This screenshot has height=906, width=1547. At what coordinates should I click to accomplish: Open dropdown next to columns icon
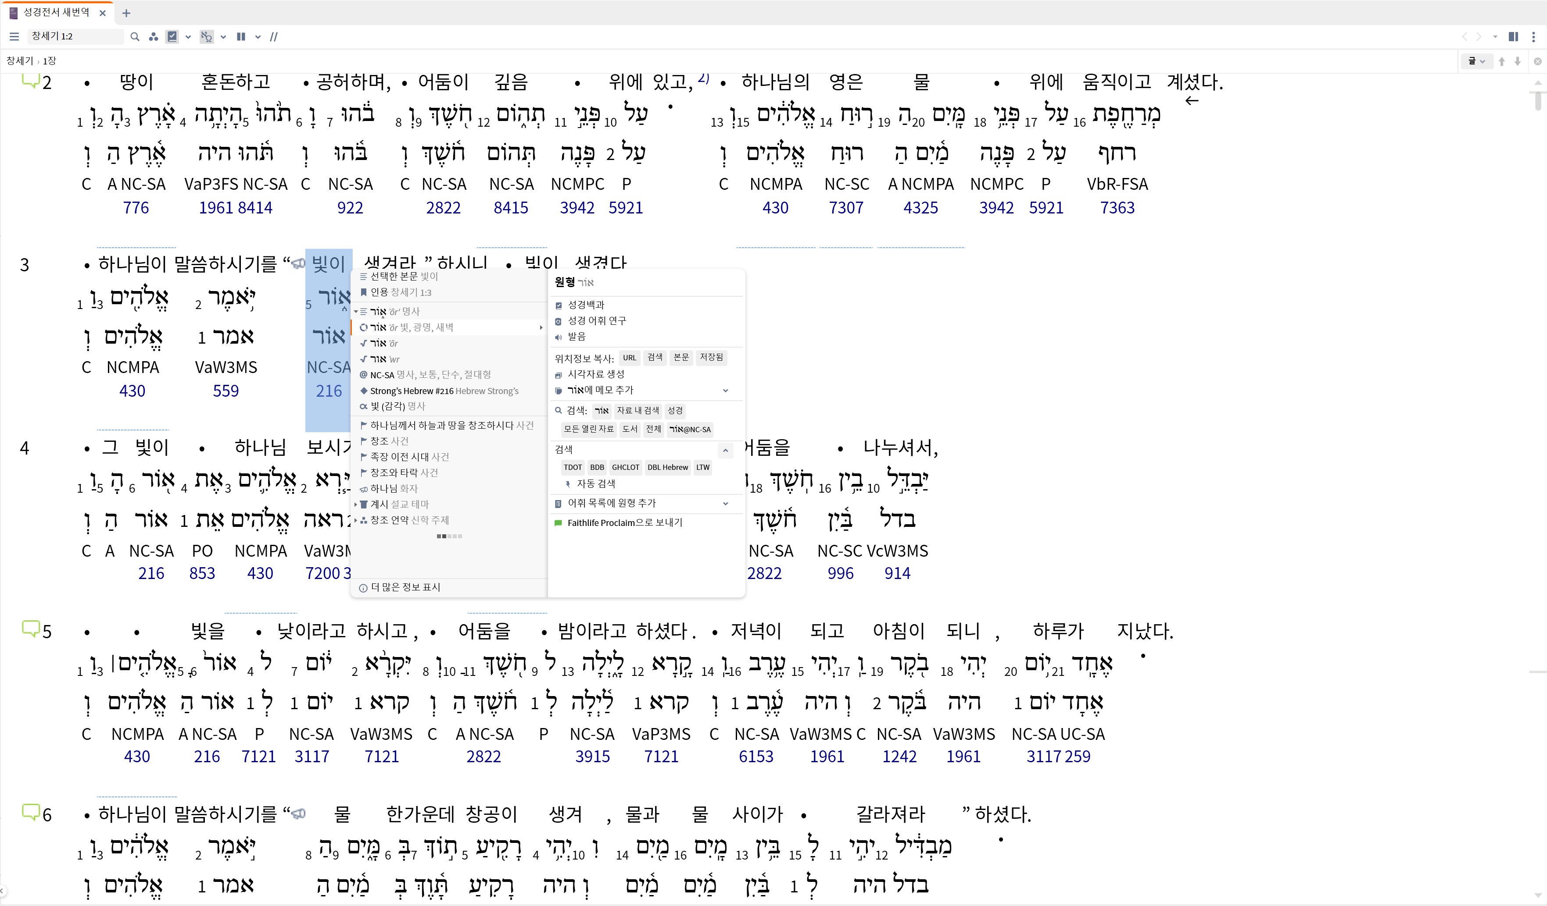[x=258, y=37]
